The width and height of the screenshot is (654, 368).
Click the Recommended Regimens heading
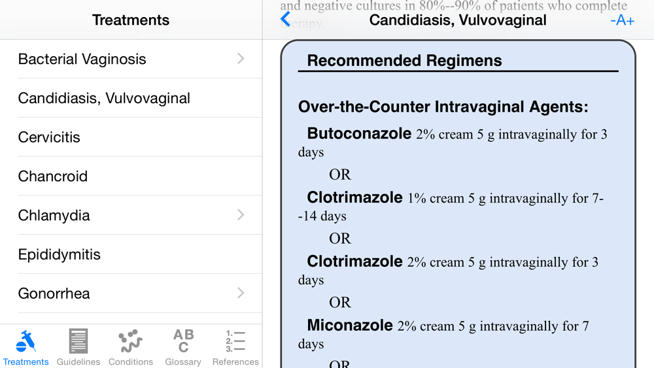pos(404,61)
